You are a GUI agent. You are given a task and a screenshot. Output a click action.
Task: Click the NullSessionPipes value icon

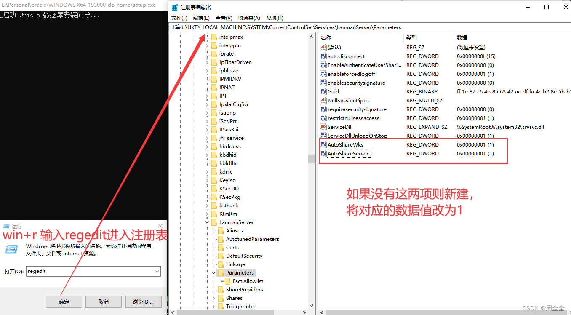pos(323,101)
